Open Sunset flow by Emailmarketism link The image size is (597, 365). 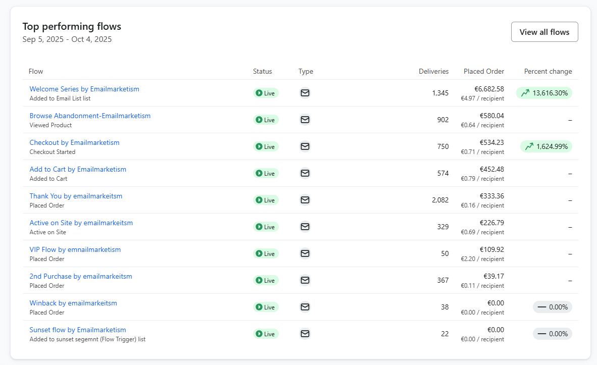pos(78,330)
